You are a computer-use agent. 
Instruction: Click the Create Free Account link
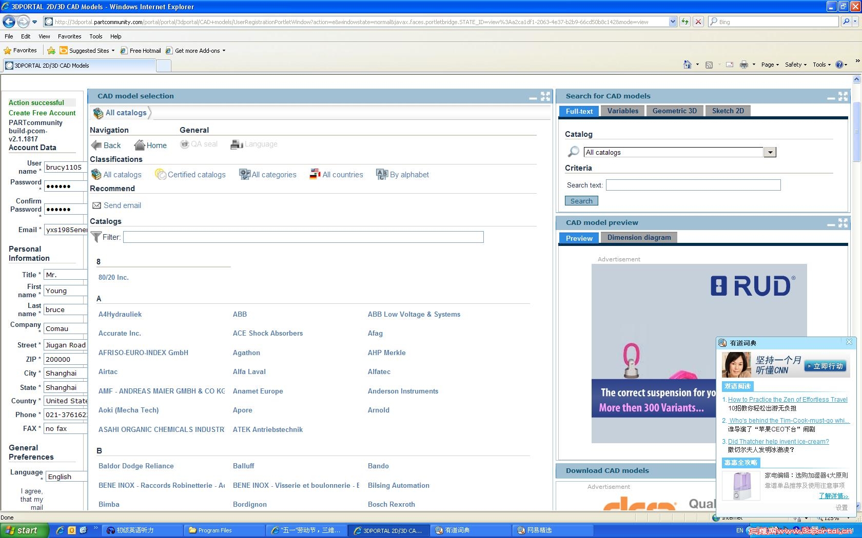click(x=42, y=113)
